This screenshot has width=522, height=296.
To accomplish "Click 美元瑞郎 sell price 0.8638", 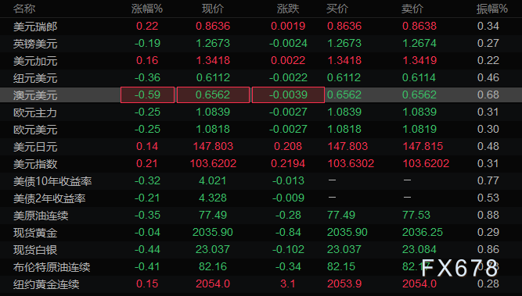I will 419,26.
